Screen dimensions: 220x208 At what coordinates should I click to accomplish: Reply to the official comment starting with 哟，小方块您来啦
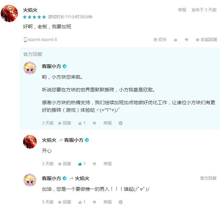pyautogui.click(x=65, y=123)
